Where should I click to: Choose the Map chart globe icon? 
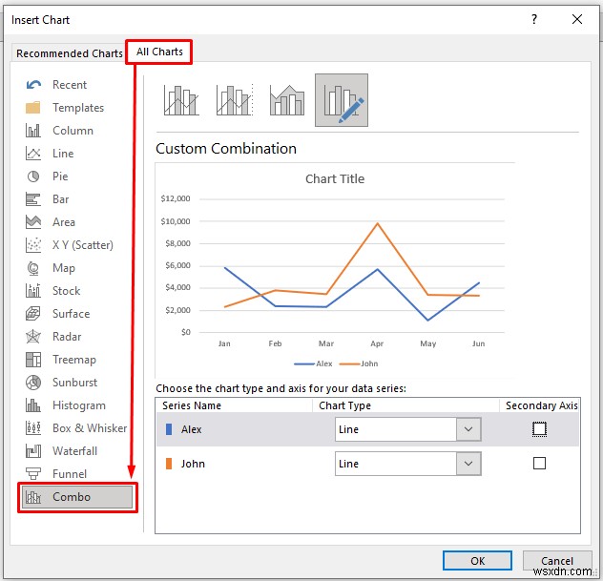[x=33, y=268]
